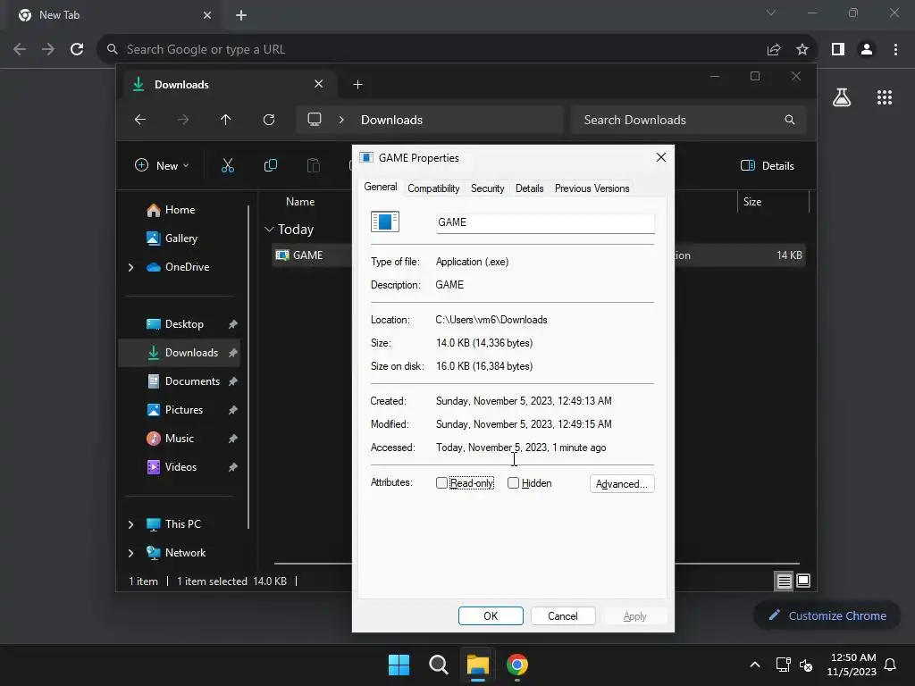Open Gallery in navigation pane

coord(180,238)
